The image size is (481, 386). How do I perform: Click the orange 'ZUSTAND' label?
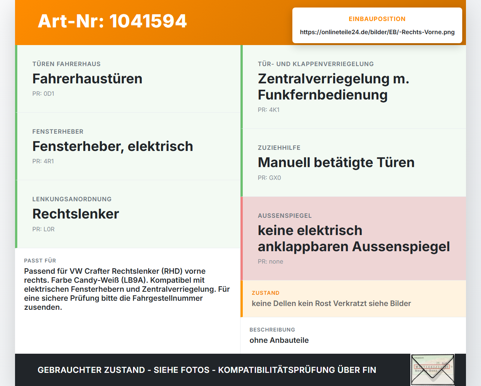265,293
